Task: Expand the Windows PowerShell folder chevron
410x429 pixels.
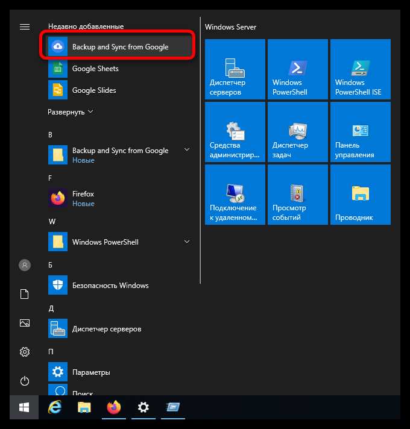Action: 187,242
